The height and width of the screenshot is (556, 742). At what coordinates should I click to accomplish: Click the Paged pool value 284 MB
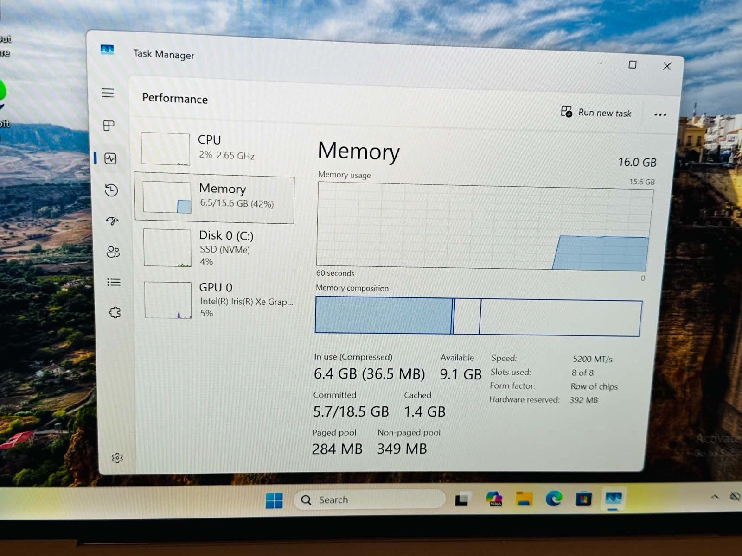[337, 449]
